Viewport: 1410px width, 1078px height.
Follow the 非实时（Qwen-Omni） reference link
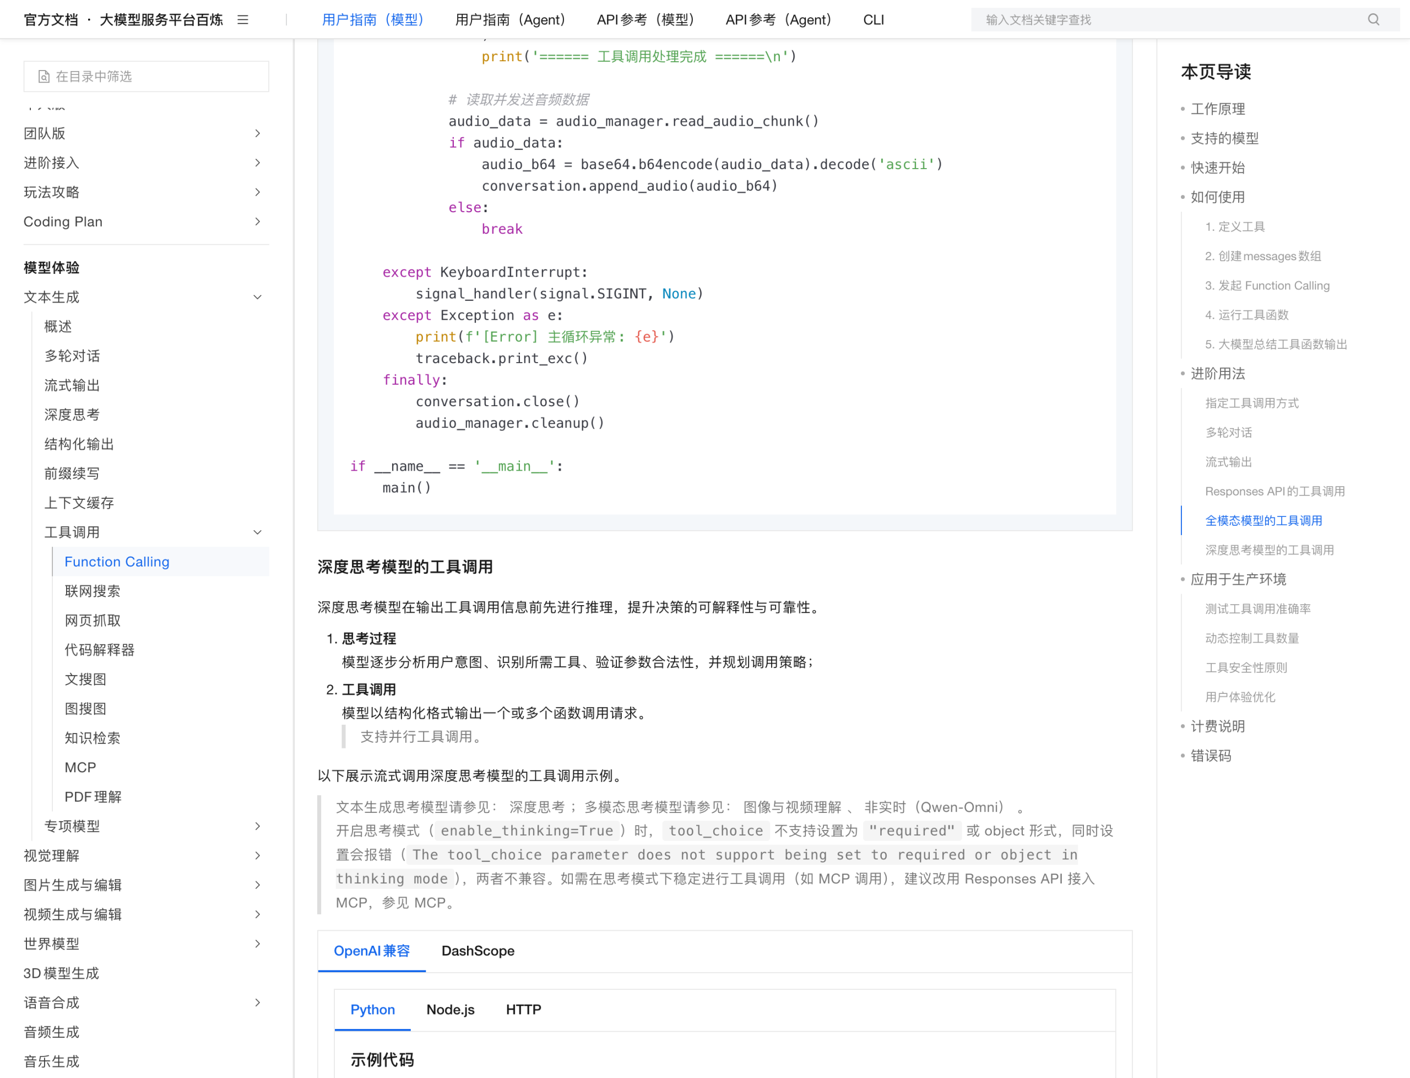(x=934, y=807)
